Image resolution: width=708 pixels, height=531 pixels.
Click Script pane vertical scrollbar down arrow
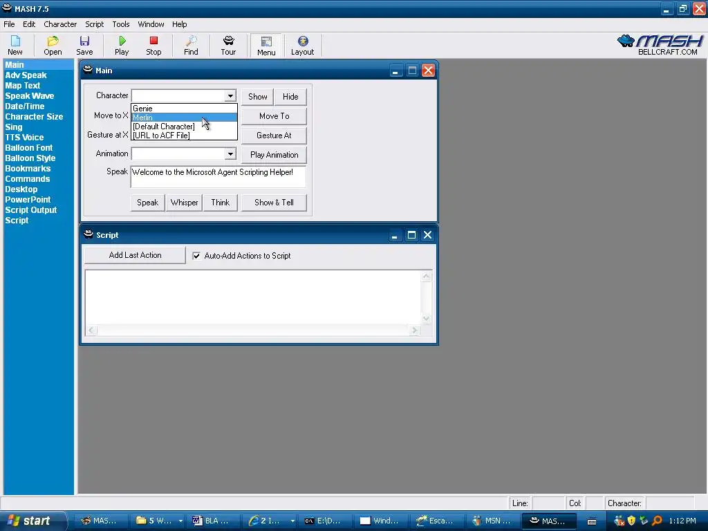point(426,319)
